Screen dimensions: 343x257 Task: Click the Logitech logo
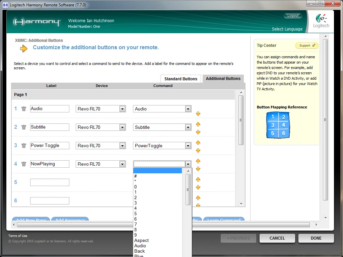tap(321, 21)
